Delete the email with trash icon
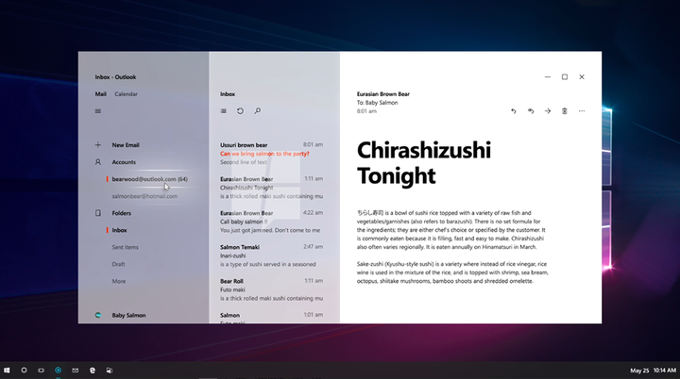 [565, 111]
